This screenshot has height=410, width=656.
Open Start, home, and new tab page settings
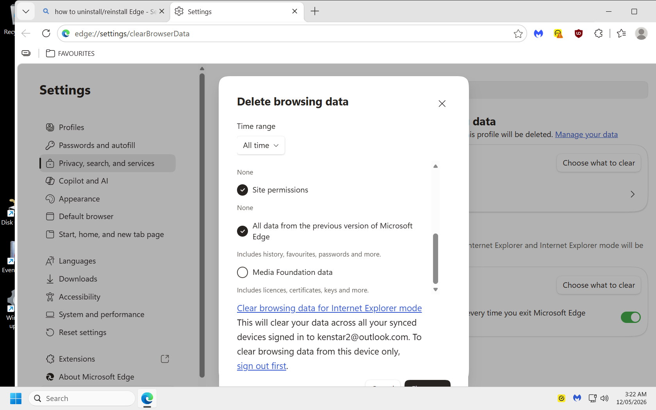coord(108,234)
